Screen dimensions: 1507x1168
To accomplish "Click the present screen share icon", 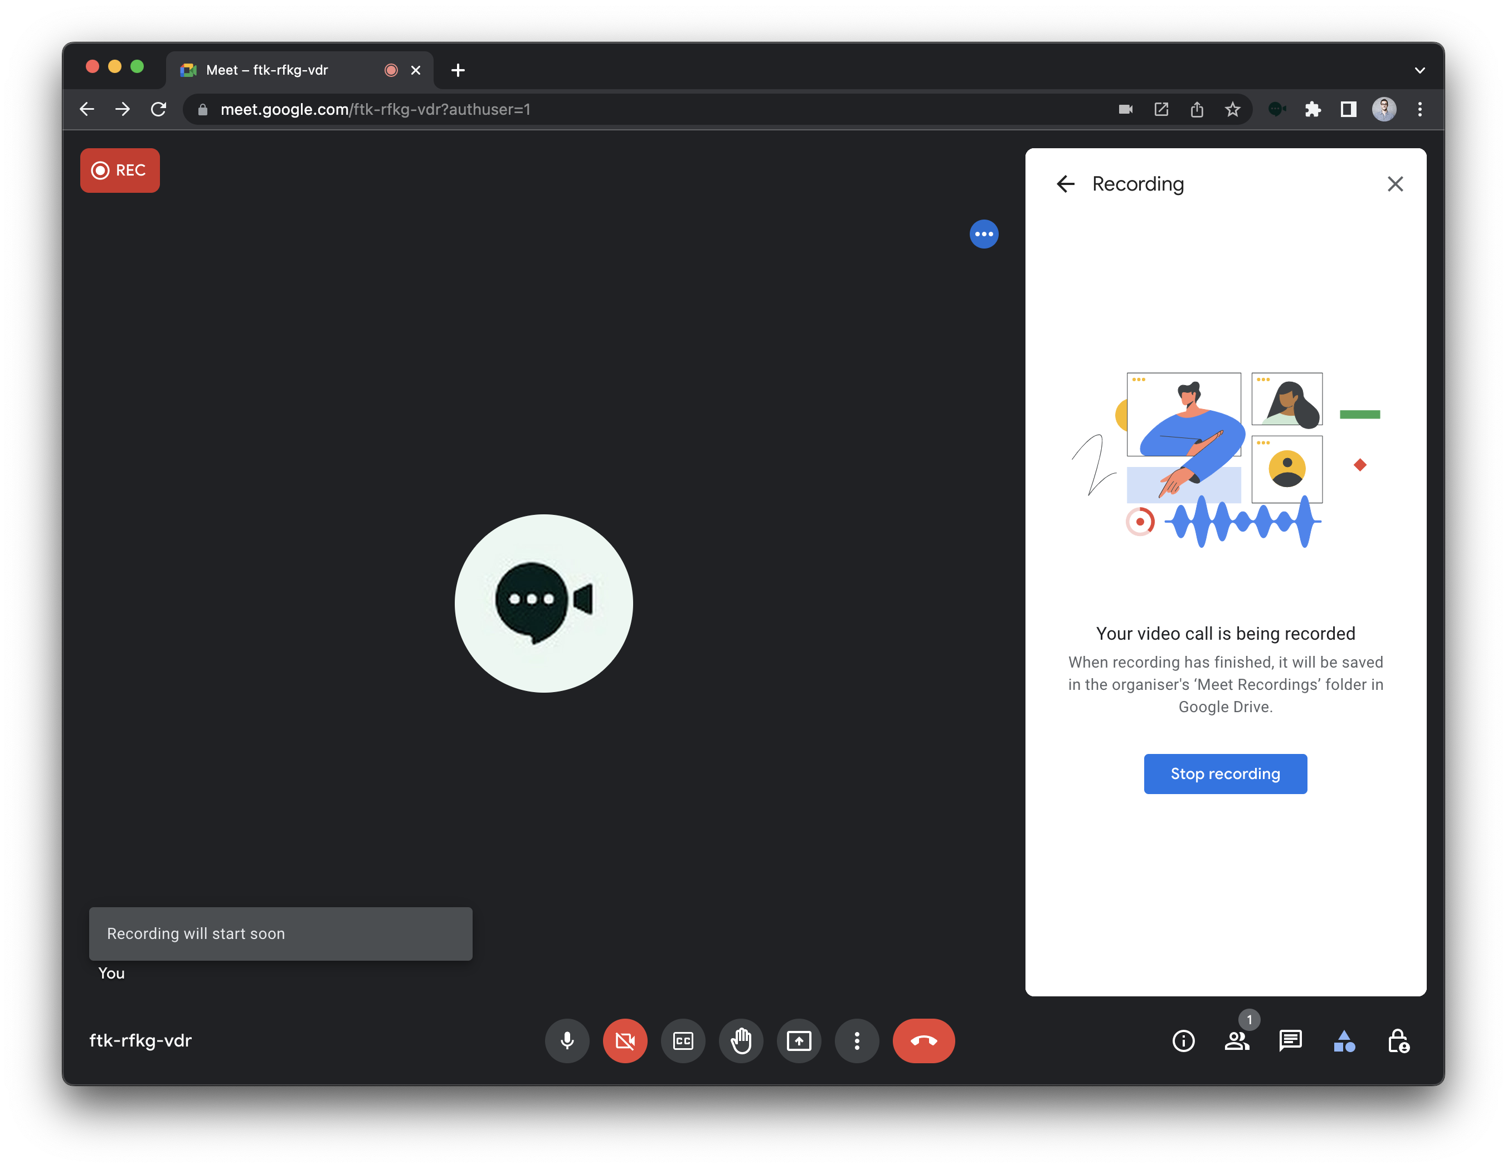I will click(800, 1041).
